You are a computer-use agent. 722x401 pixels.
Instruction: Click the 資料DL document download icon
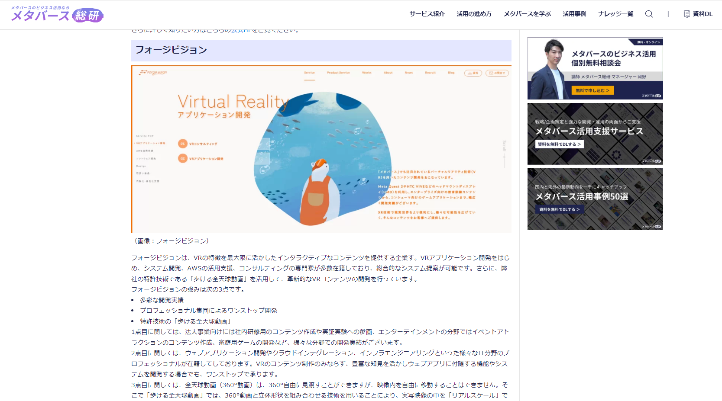pos(686,14)
